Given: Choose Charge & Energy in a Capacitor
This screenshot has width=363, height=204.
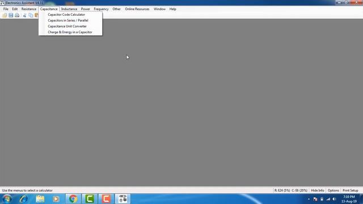Looking at the screenshot, I should [70, 32].
